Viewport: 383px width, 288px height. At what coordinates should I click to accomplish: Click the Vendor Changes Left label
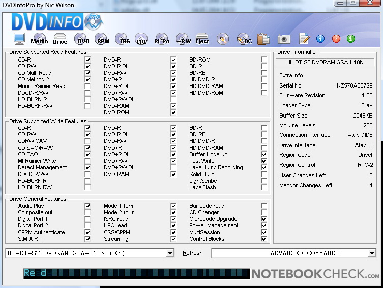coord(306,185)
